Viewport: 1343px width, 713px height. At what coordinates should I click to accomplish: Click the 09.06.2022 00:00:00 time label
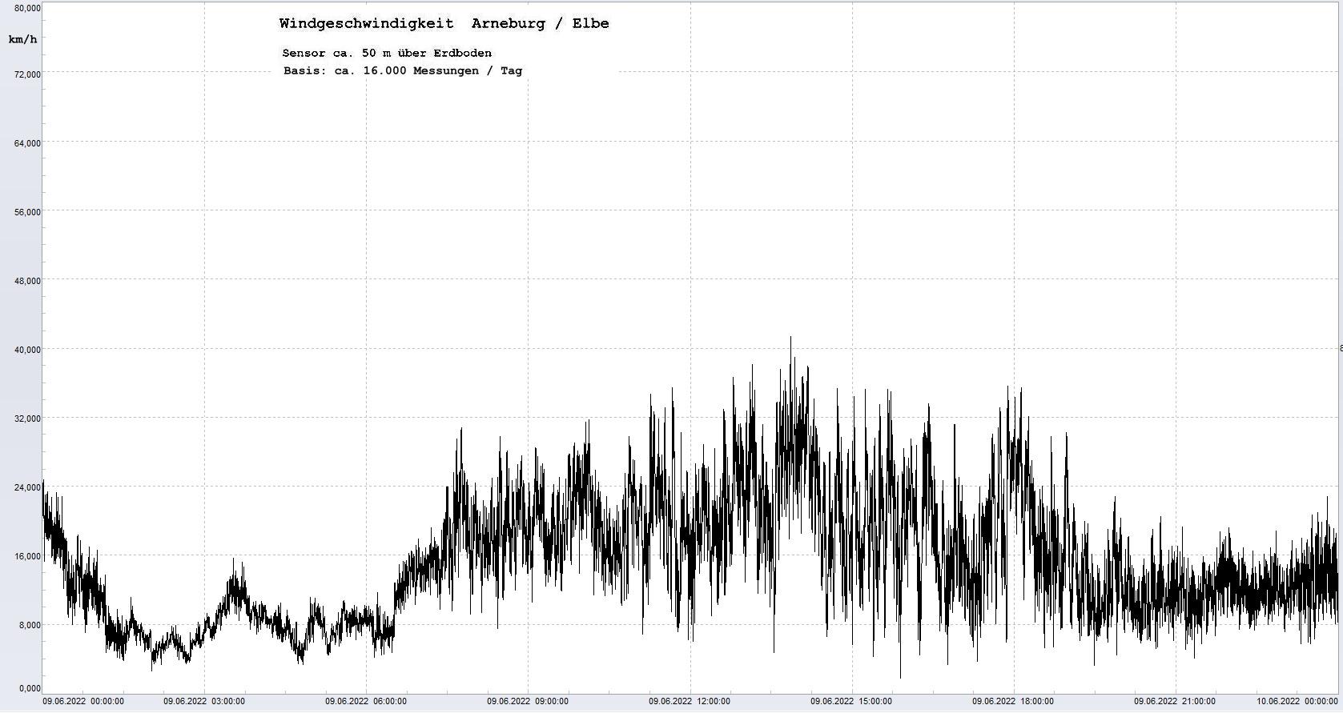[83, 702]
